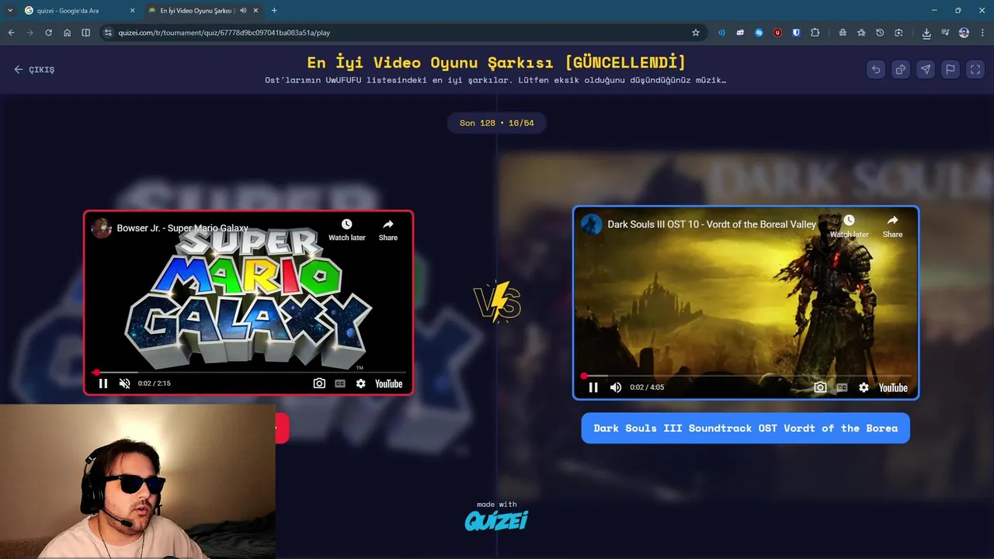
Task: Open the YouTube logo on the Dark Souls III player
Action: [893, 387]
